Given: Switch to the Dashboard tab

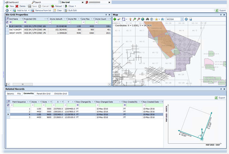Looking at the screenshot, I should [x=12, y=2].
